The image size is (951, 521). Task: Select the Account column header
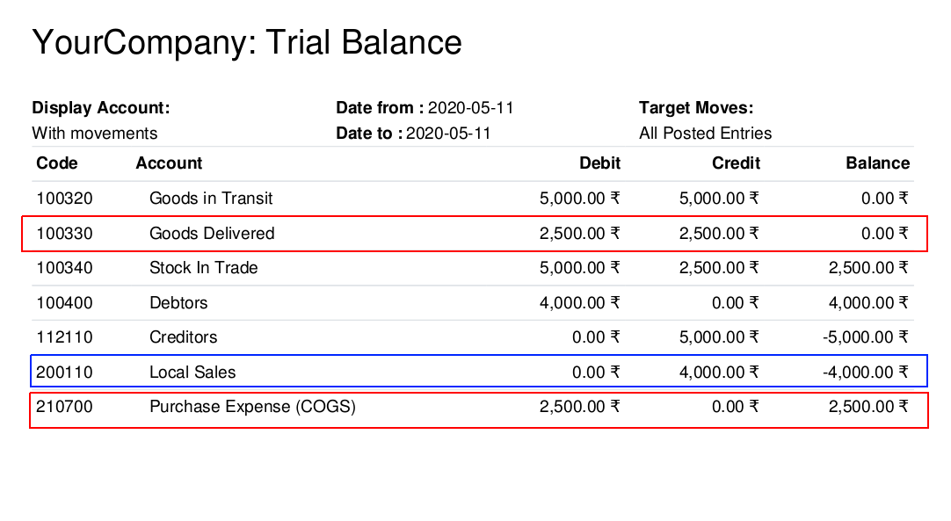(169, 163)
